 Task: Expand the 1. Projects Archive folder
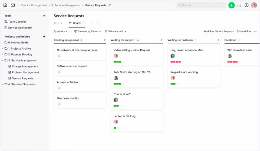[3, 49]
